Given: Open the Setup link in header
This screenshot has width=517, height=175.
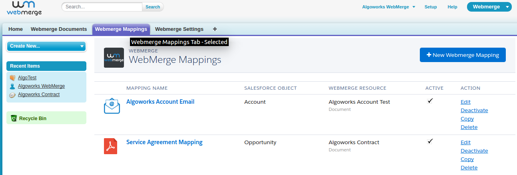Looking at the screenshot, I should click(x=431, y=7).
